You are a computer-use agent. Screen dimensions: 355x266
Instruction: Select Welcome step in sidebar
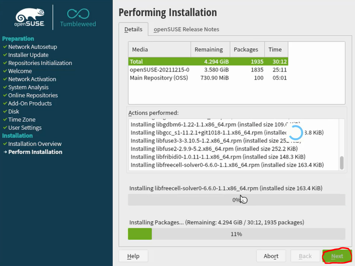[x=20, y=71]
